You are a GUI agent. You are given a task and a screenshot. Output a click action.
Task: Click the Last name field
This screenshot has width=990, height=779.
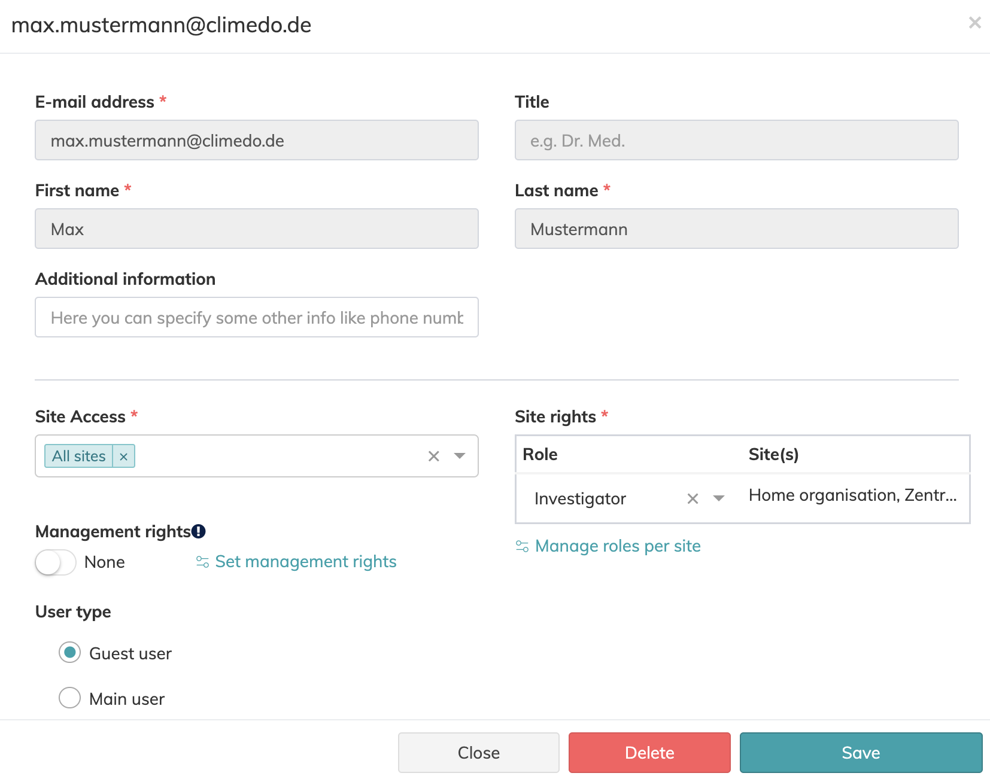coord(736,229)
